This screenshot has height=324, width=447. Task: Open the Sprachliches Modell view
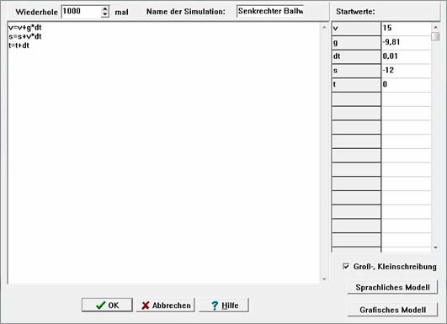(x=392, y=287)
